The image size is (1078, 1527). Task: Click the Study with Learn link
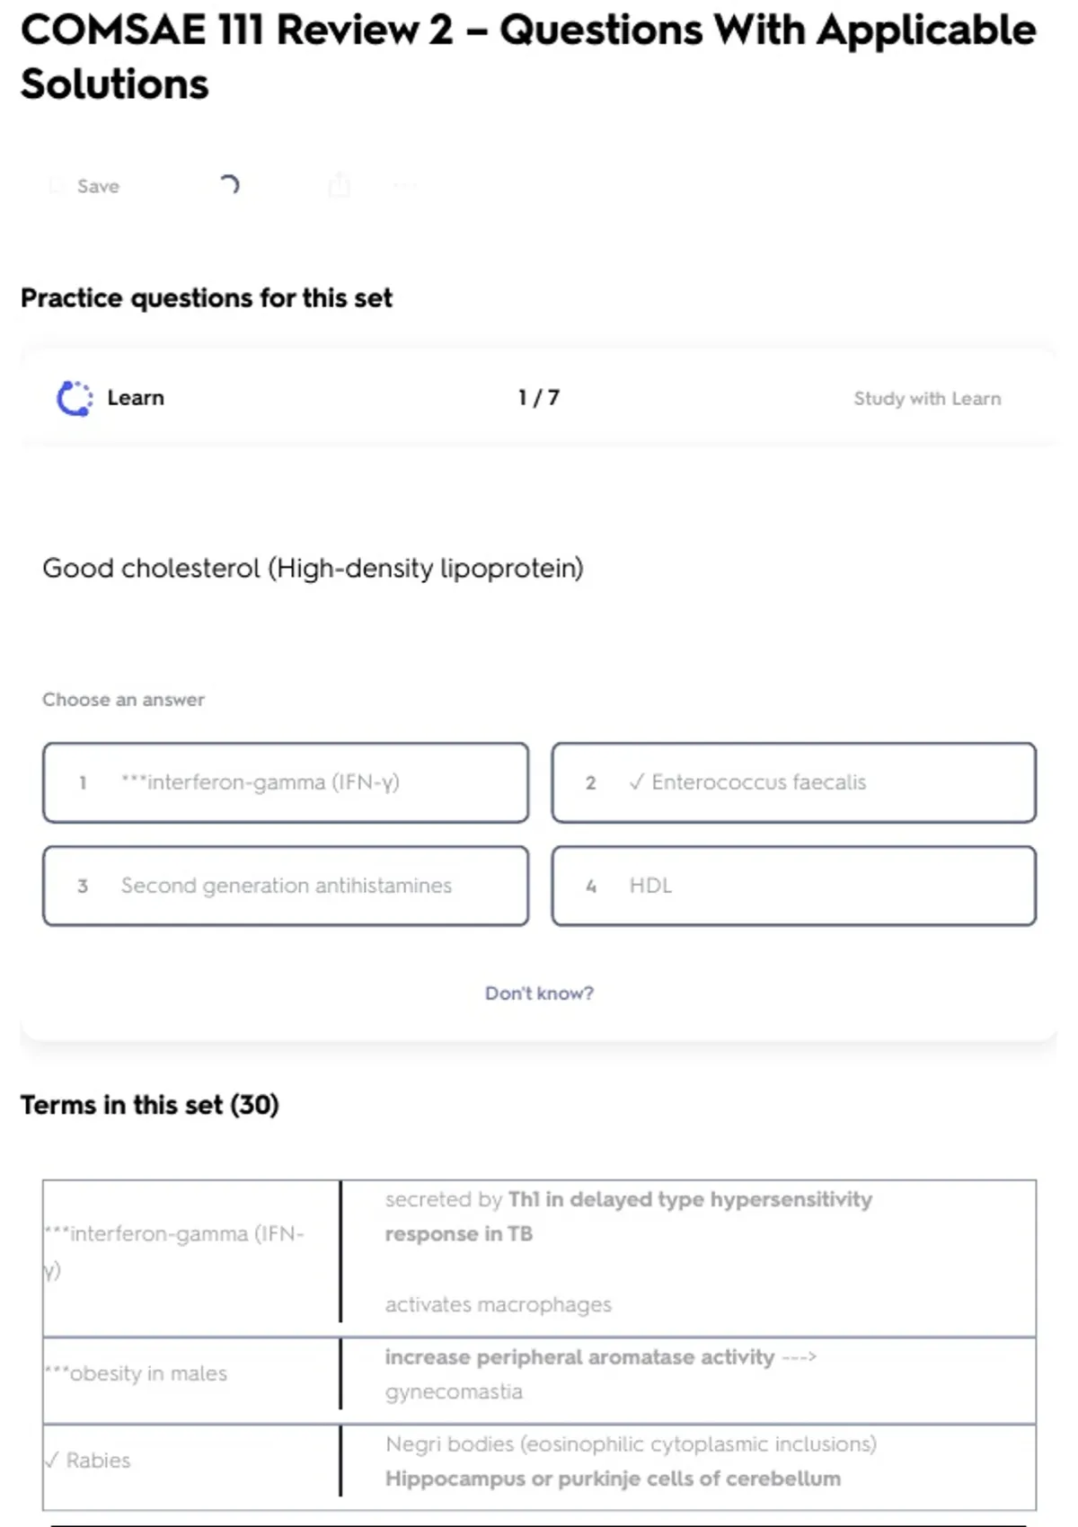(x=926, y=399)
